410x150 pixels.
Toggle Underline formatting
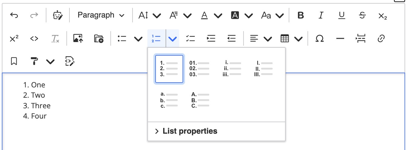coord(342,15)
